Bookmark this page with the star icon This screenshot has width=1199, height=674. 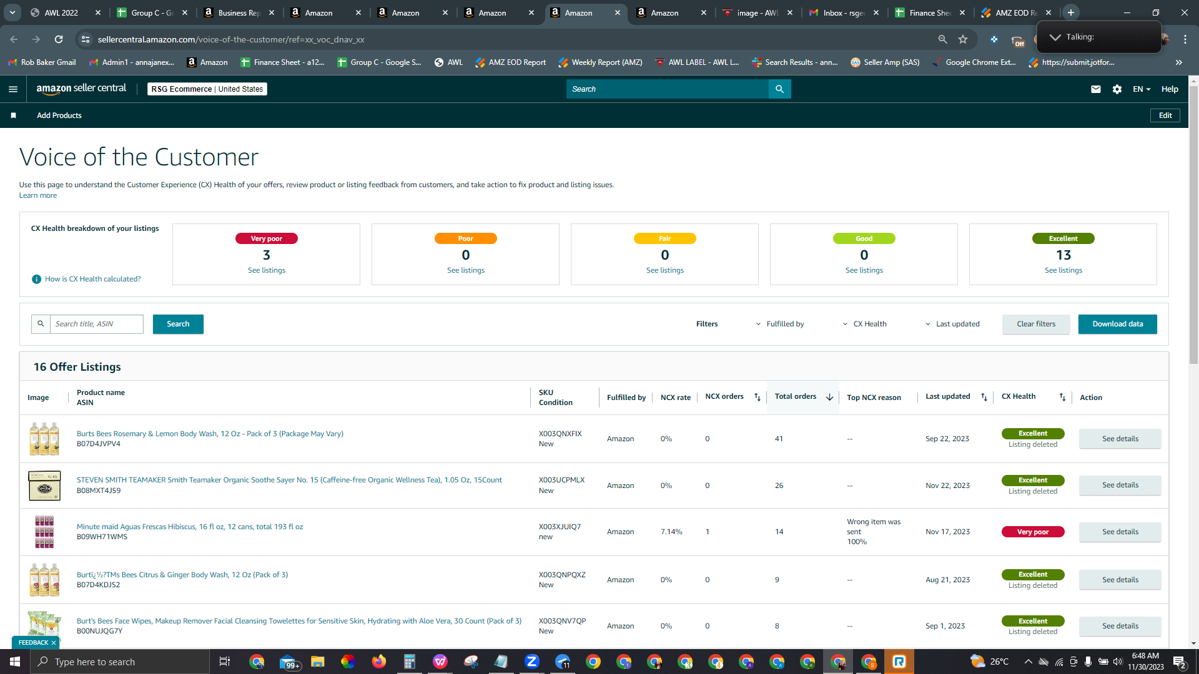pos(963,39)
